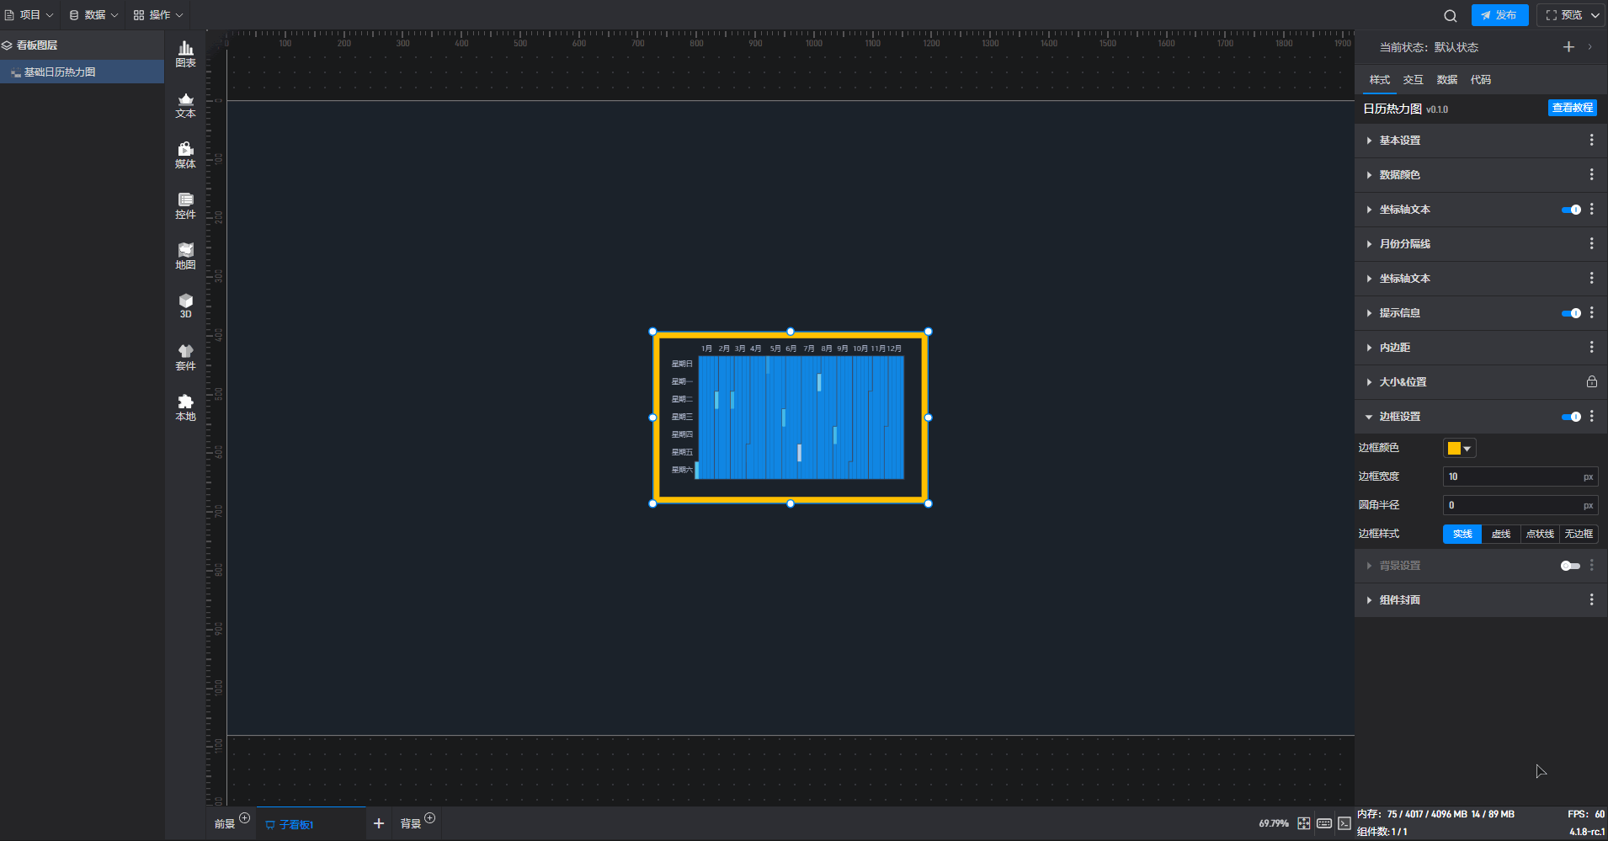Open the 项目 dropdown menu

tap(29, 15)
